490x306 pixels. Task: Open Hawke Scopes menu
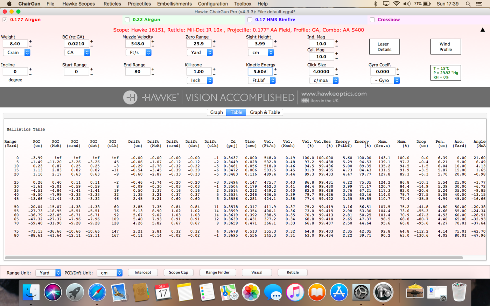[78, 4]
